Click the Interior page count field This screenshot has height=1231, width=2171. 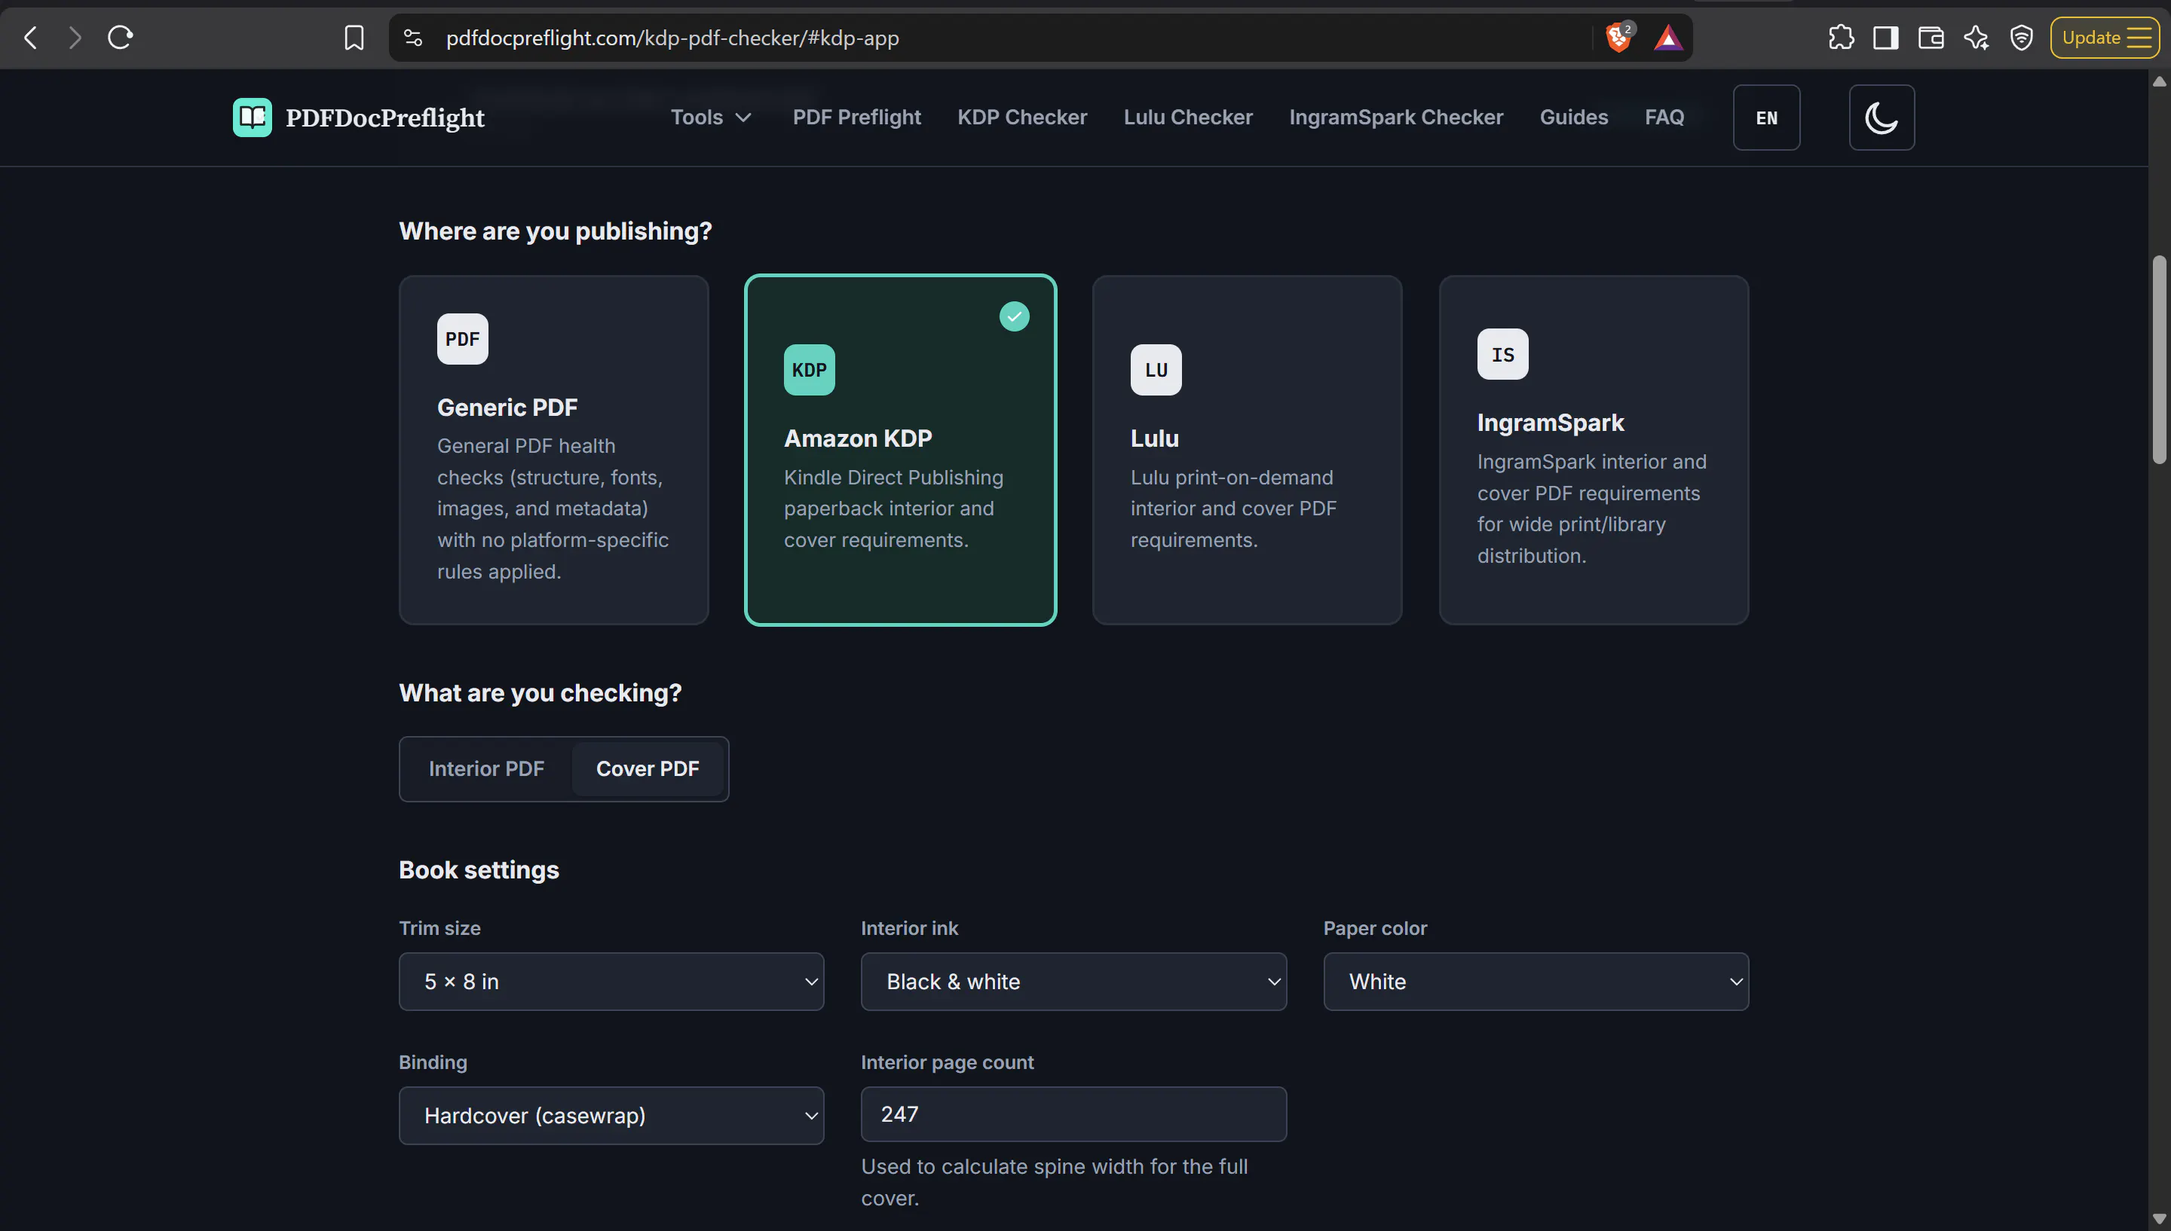pos(1074,1114)
